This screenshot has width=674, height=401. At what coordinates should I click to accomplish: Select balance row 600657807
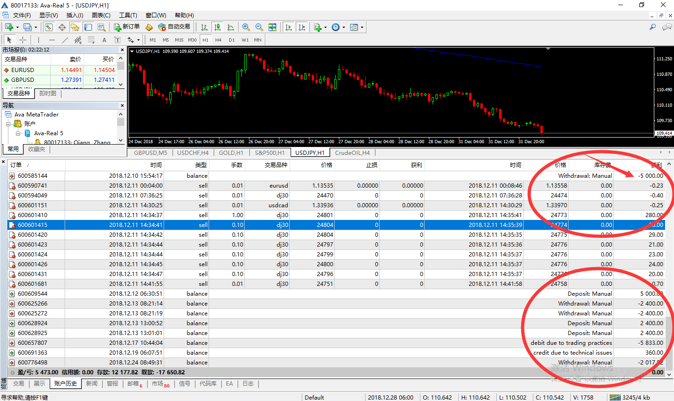pos(336,343)
